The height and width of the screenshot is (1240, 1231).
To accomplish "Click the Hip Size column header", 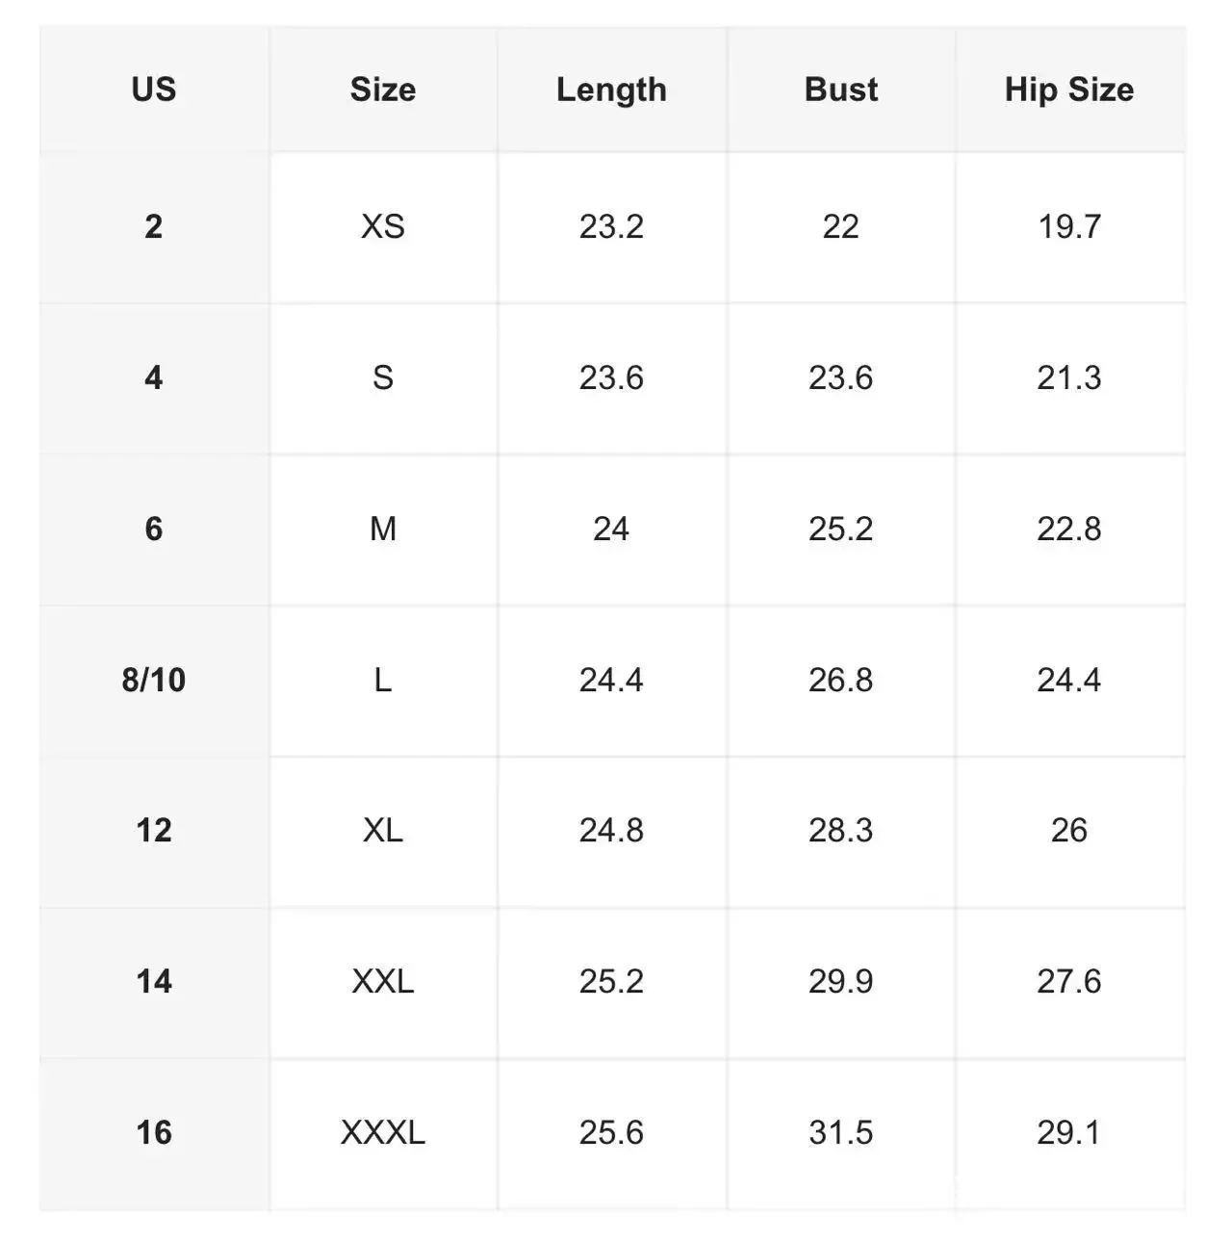I will click(1069, 90).
